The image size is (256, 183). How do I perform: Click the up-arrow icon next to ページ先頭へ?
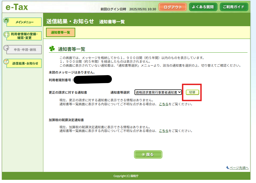point(228,167)
